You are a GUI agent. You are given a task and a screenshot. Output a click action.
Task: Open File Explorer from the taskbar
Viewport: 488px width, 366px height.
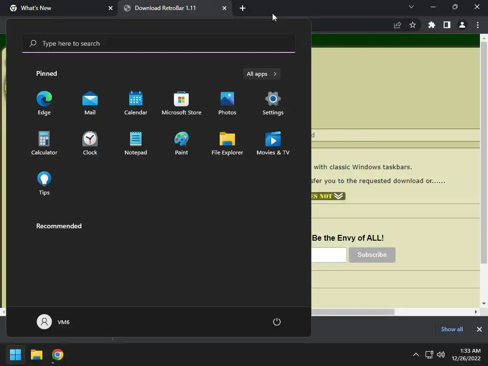(36, 355)
